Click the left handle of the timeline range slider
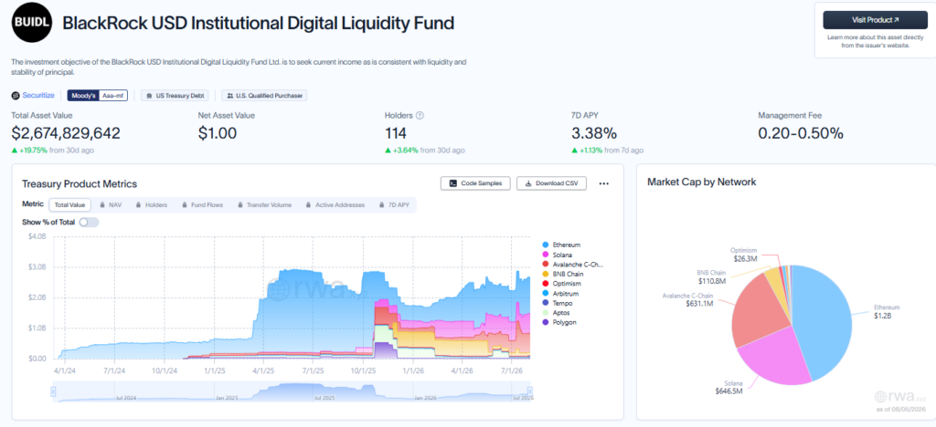The height and width of the screenshot is (427, 936). click(53, 391)
